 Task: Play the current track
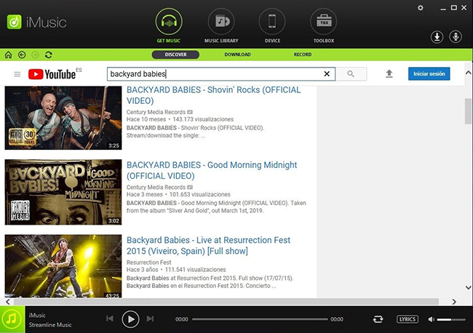[x=130, y=319]
